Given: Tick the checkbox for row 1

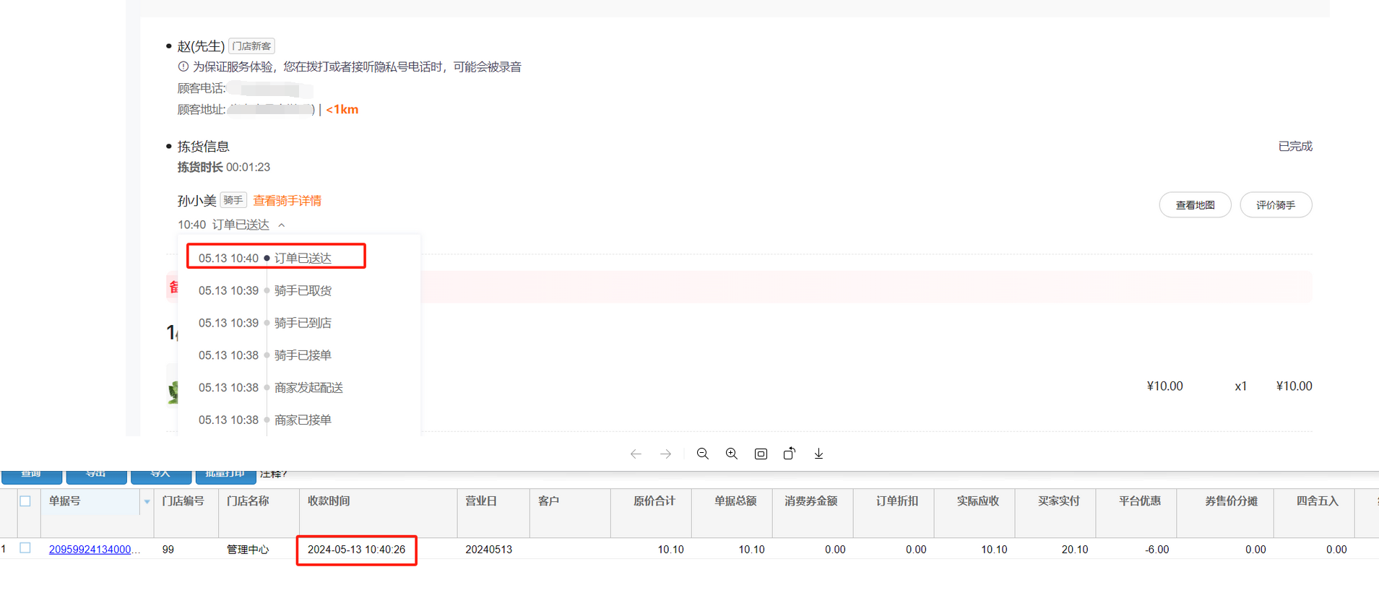Looking at the screenshot, I should click(25, 548).
